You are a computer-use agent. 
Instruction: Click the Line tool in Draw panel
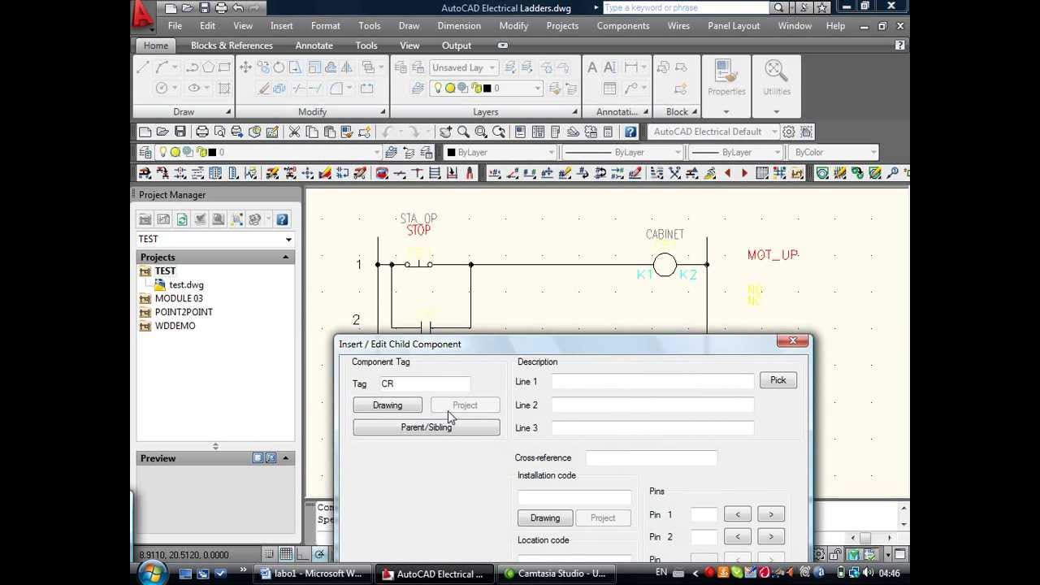coord(143,67)
